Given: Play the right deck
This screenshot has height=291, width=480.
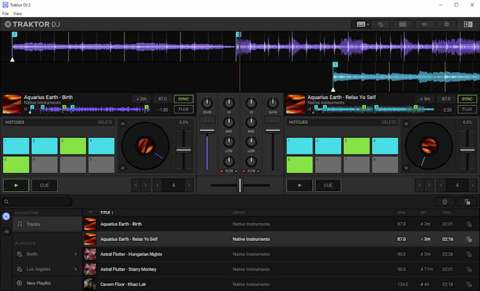Looking at the screenshot, I should pos(300,186).
